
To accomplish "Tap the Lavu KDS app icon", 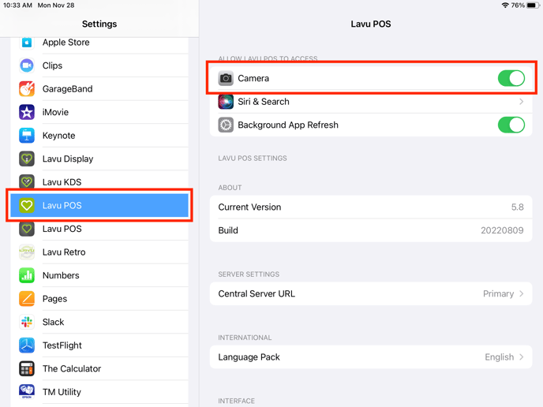I will [27, 181].
